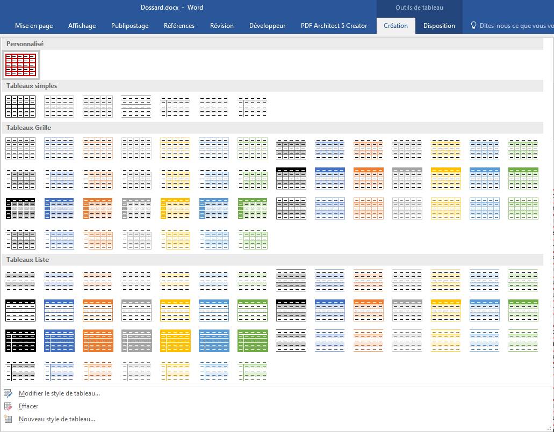Apply the solid black style in third Tableaux Liste row

(20, 340)
